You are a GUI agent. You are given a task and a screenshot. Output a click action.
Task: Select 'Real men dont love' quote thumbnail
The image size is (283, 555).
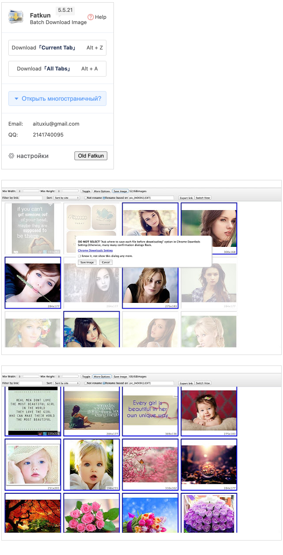[x=33, y=411]
